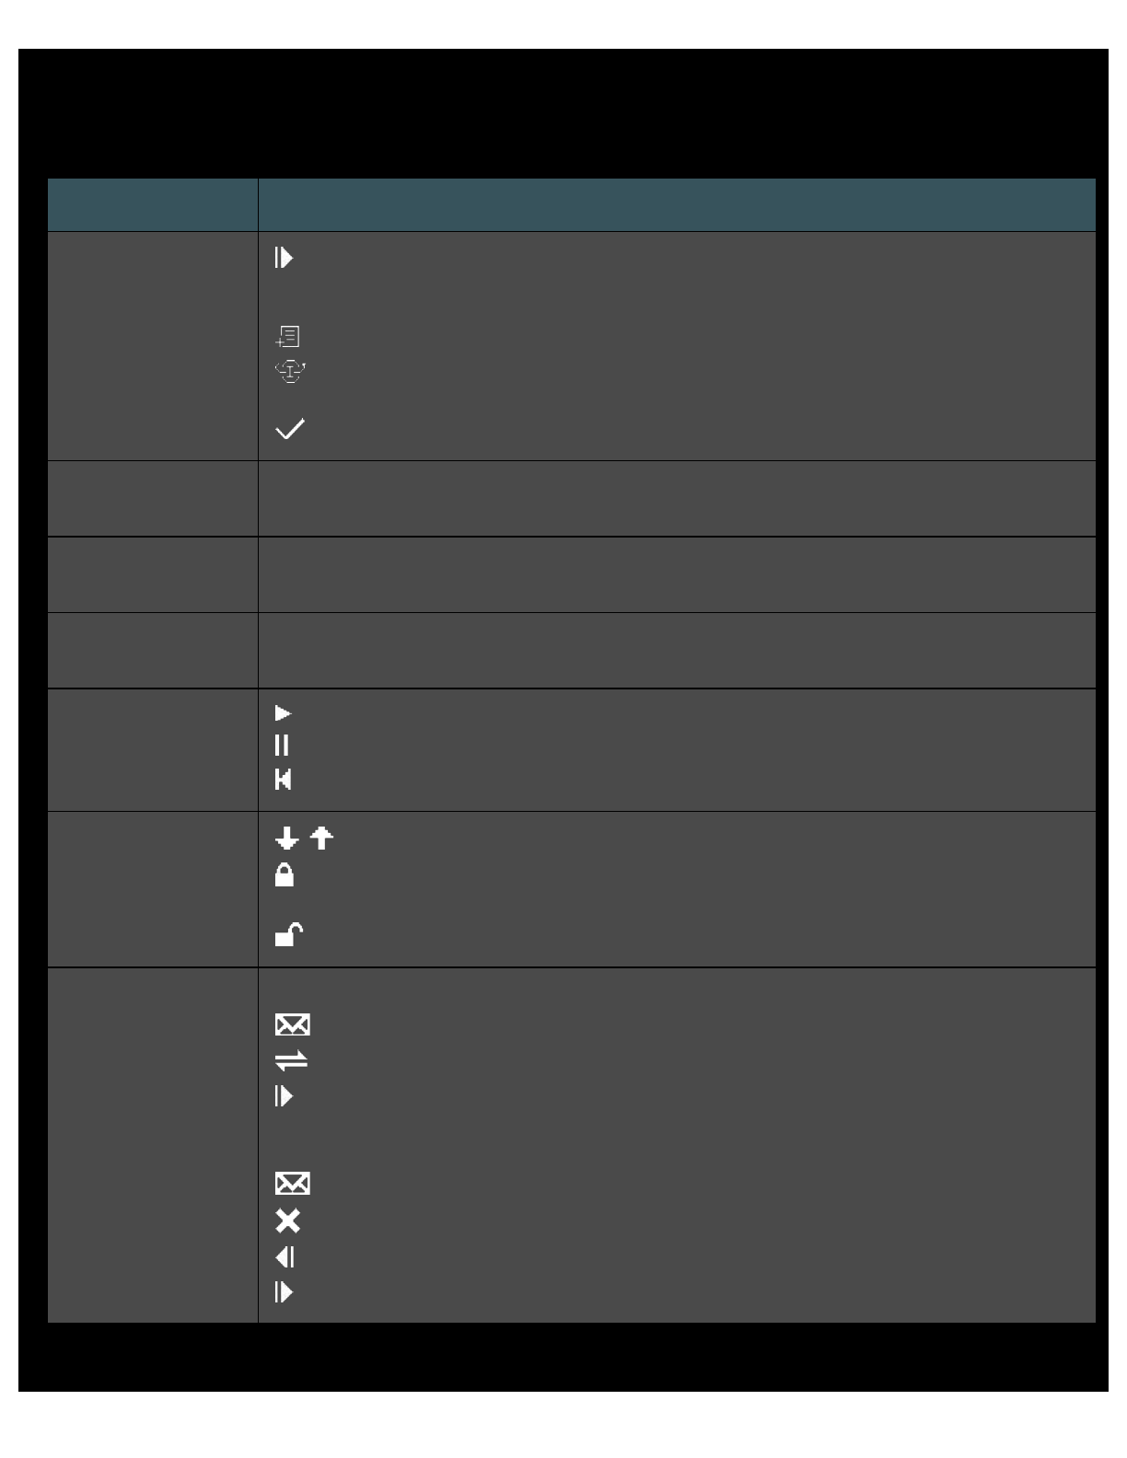The height and width of the screenshot is (1458, 1127).
Task: Click the step-back left triangle icon
Action: pos(285,1257)
